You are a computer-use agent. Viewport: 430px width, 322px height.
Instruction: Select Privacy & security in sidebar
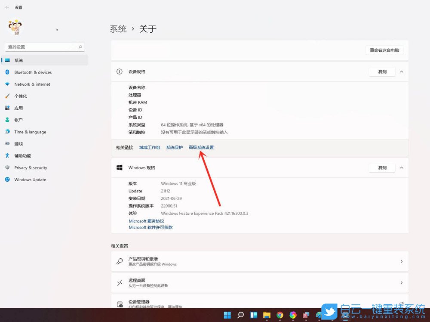click(7, 168)
